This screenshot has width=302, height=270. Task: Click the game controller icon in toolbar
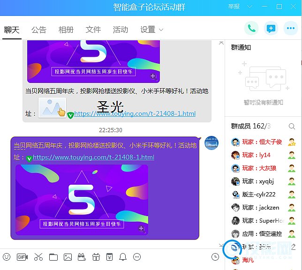pyautogui.click(x=82, y=257)
